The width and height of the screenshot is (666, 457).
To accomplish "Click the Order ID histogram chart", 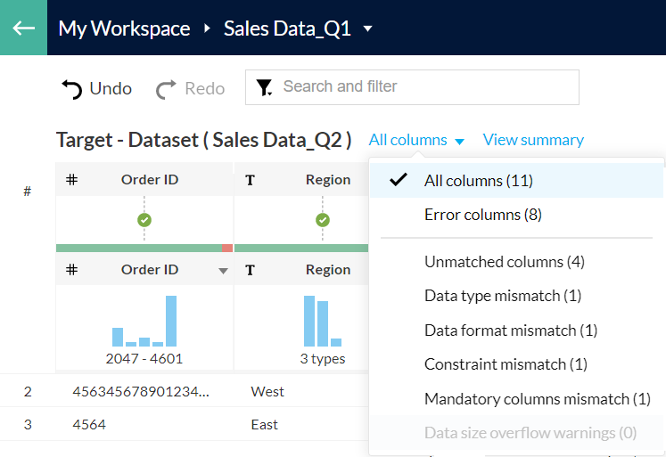I will (x=144, y=322).
